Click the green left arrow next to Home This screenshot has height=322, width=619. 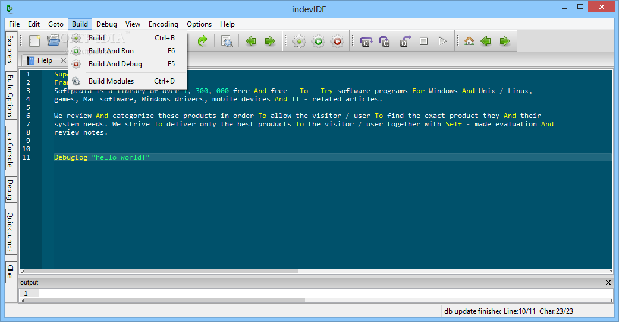[486, 41]
